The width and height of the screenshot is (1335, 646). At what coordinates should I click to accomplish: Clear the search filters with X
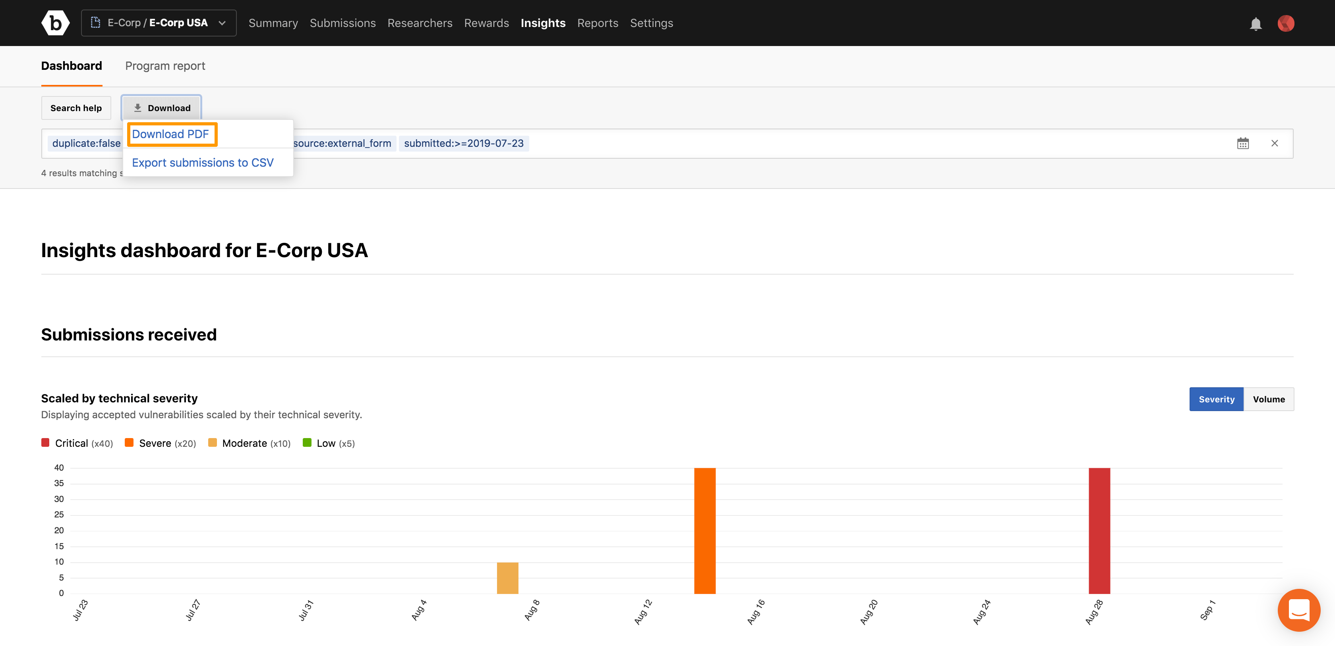click(x=1274, y=143)
